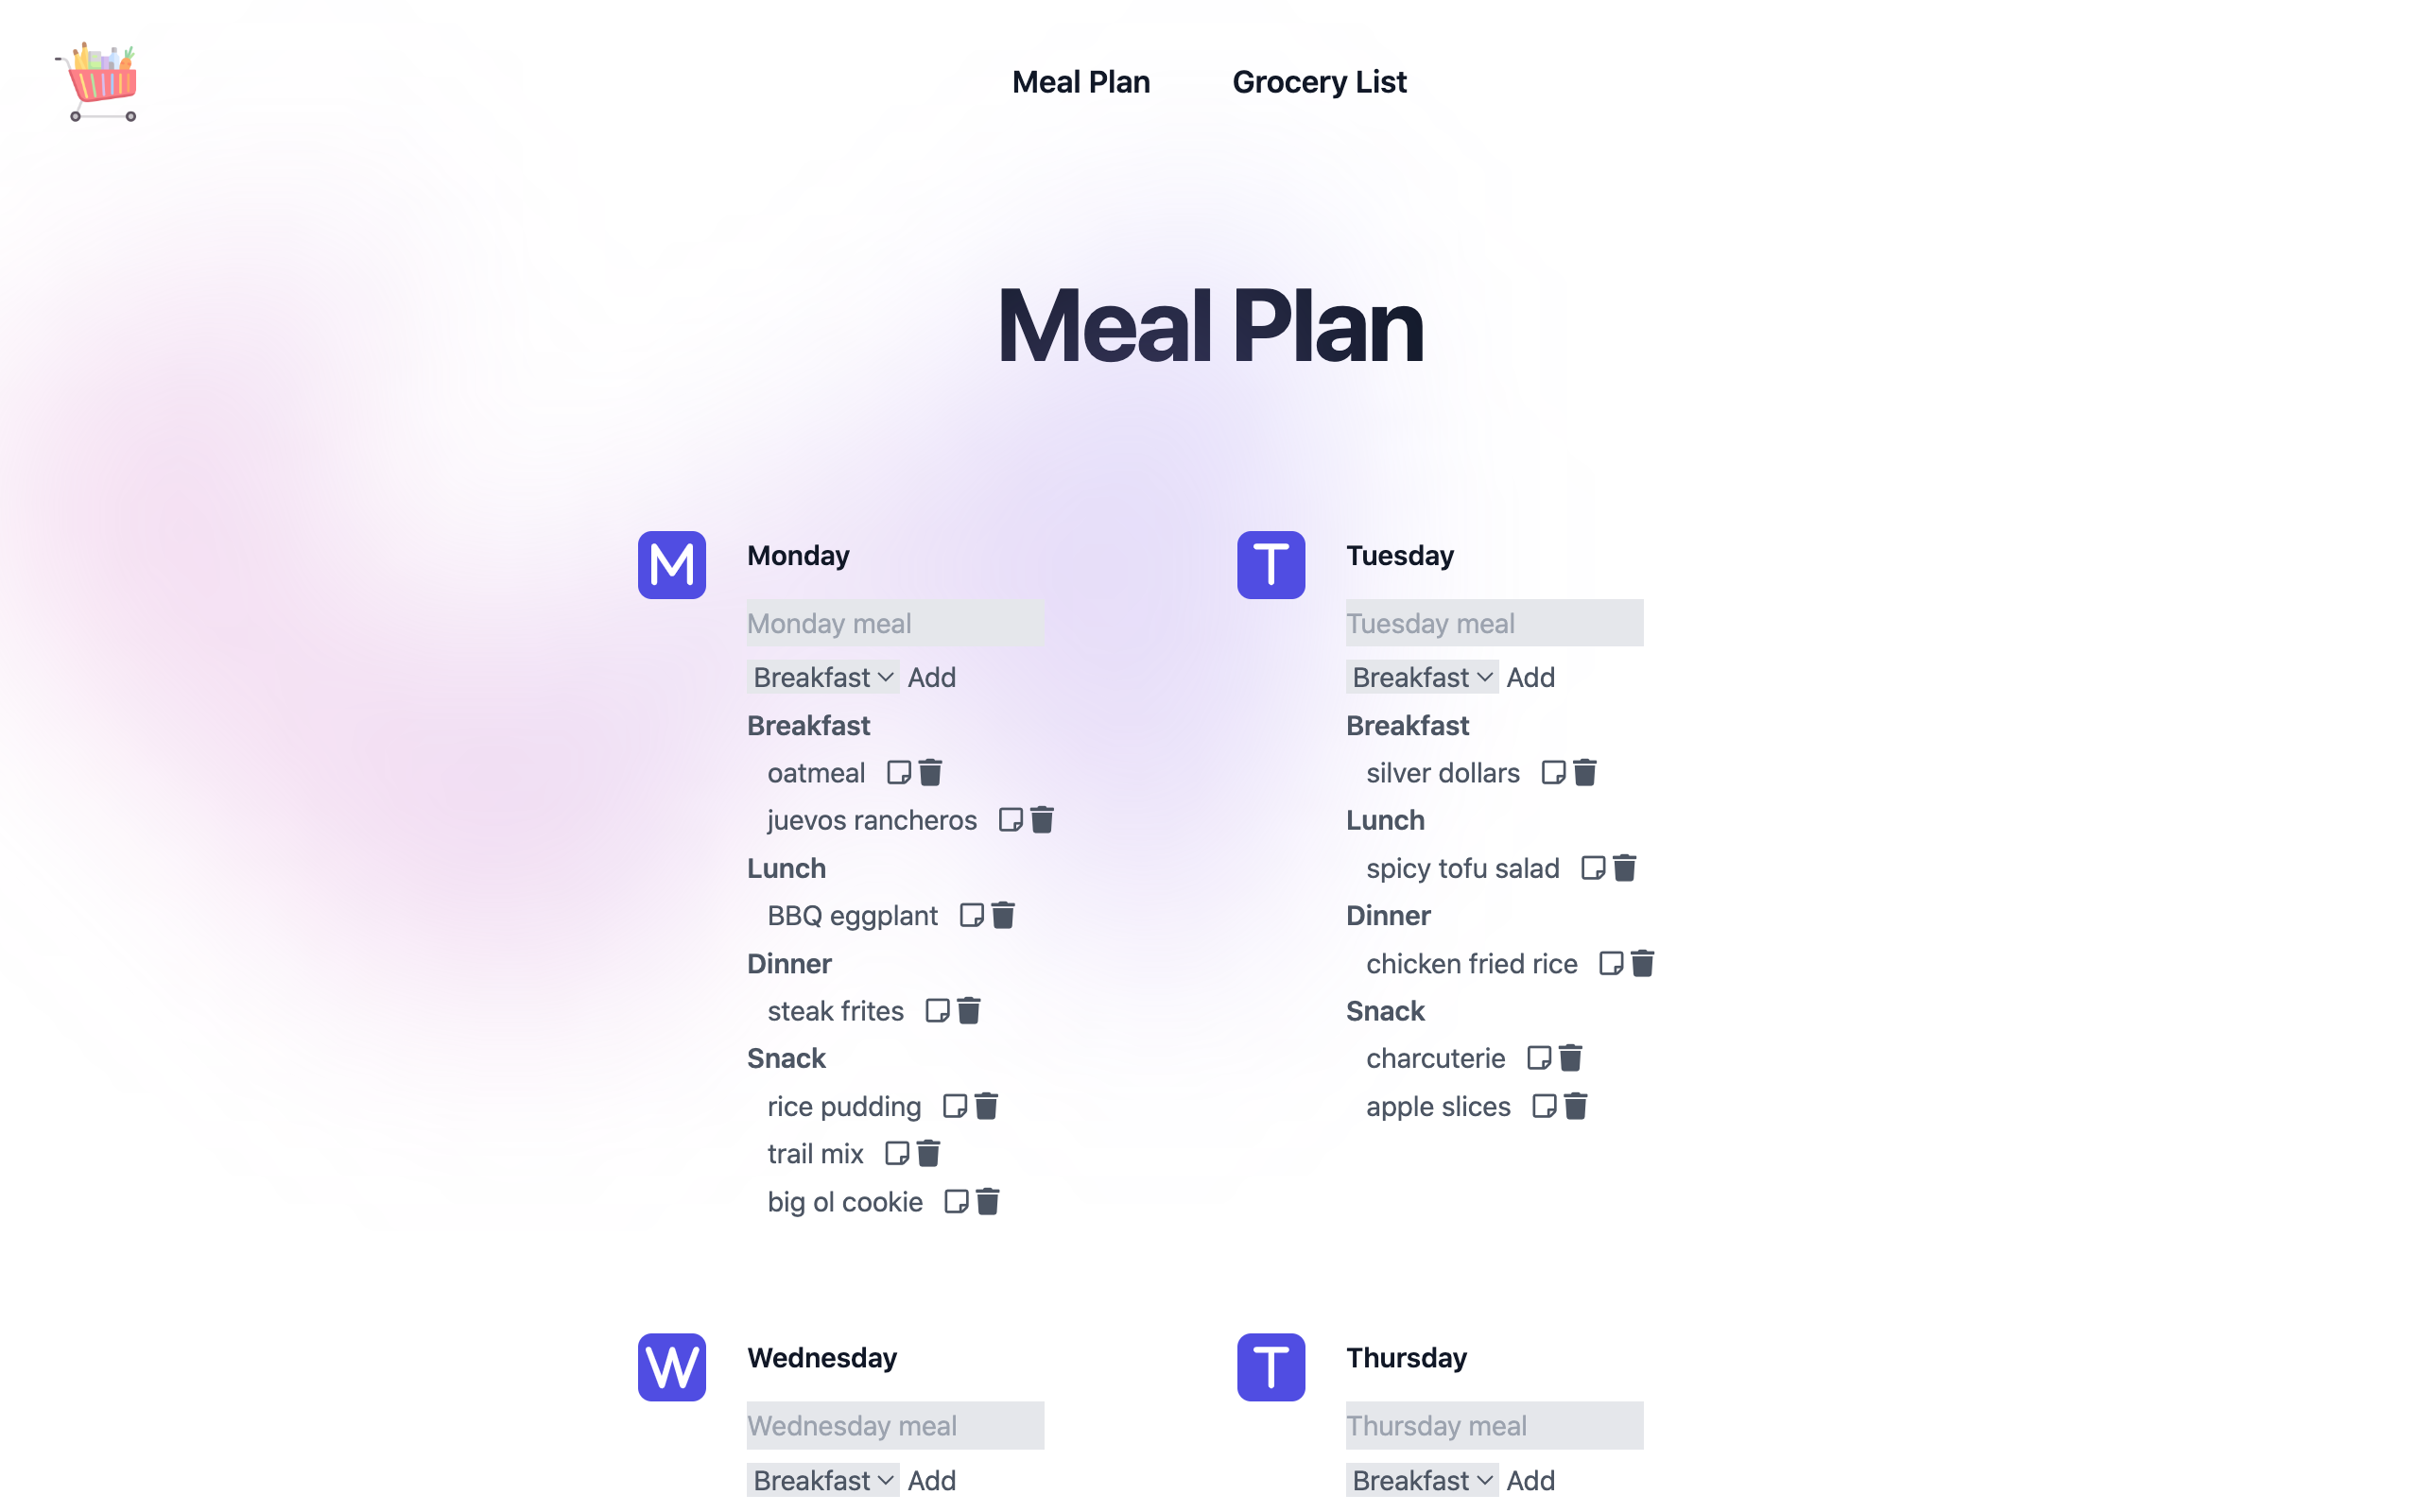Toggle copy icon next to BBQ eggplant

tap(971, 915)
